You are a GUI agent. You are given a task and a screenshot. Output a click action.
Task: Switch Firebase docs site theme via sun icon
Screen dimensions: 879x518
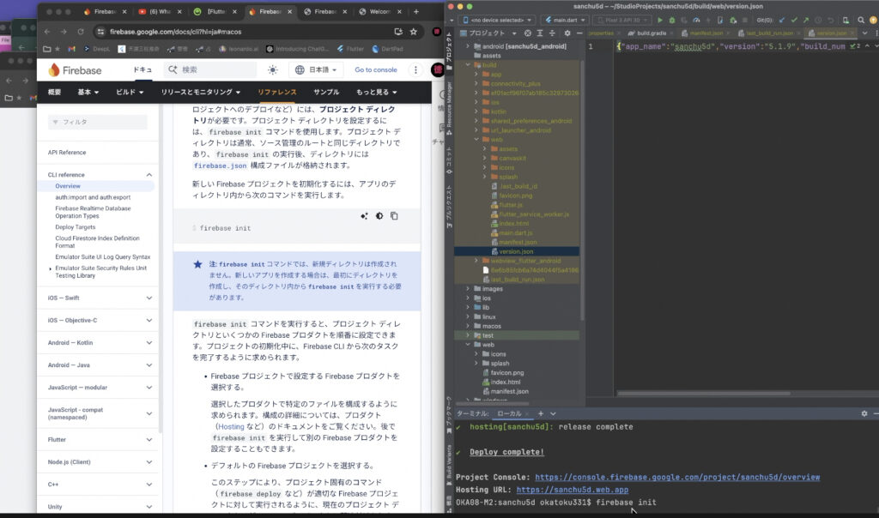pyautogui.click(x=273, y=69)
